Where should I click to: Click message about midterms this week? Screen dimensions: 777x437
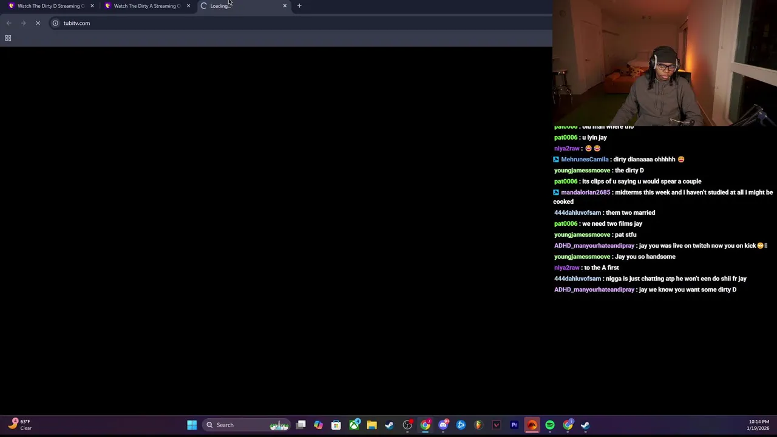(x=663, y=197)
